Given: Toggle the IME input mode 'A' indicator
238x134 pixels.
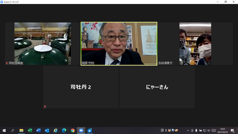Looking at the screenshot, I should (x=166, y=130).
